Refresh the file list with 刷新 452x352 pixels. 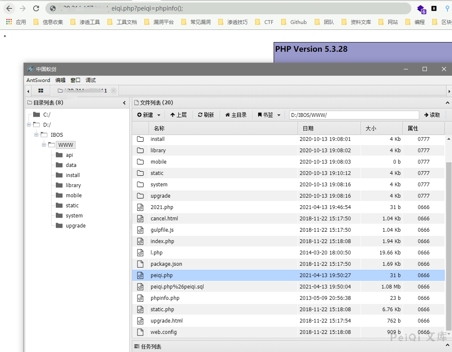206,115
